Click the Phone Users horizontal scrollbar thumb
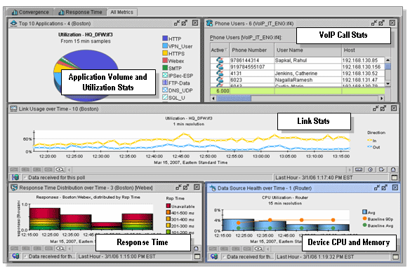Viewport: 410px width, 271px height. tap(234, 98)
